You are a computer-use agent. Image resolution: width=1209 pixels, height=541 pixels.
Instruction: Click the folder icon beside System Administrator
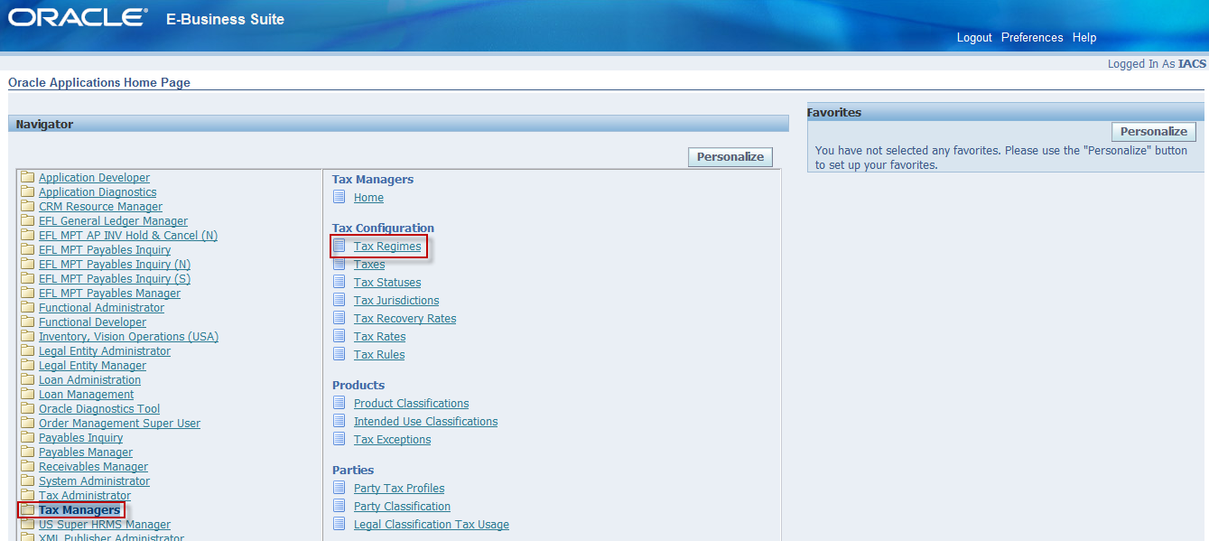coord(26,480)
